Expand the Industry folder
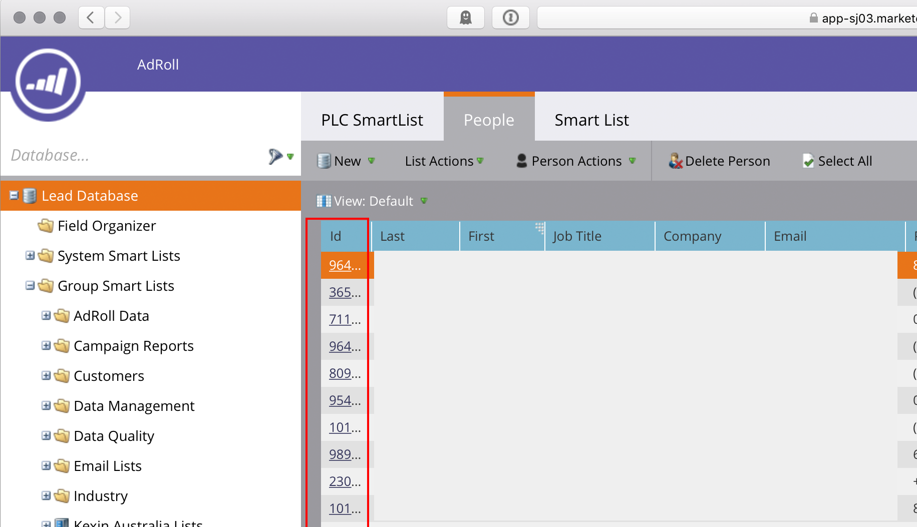 (46, 495)
